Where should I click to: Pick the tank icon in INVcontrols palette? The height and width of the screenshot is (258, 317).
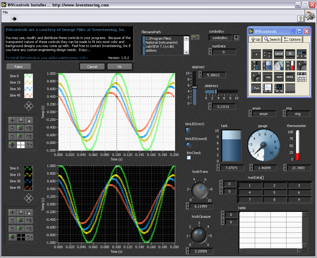pos(267,65)
